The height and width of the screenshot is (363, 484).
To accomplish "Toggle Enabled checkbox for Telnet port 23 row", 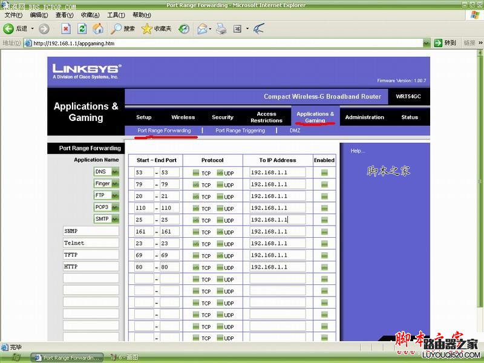I will (324, 244).
